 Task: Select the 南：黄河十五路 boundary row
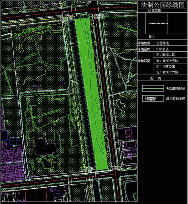[170, 61]
